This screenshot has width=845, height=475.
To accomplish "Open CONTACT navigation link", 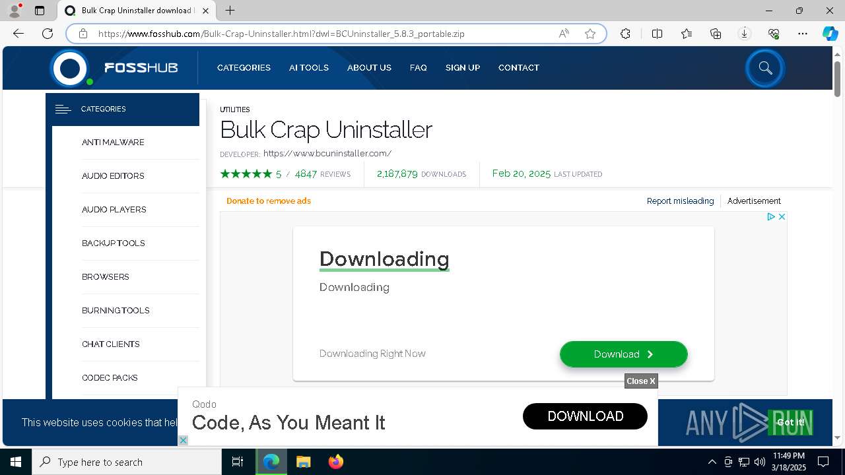I will click(519, 68).
